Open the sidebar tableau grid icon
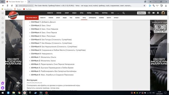 3,13
